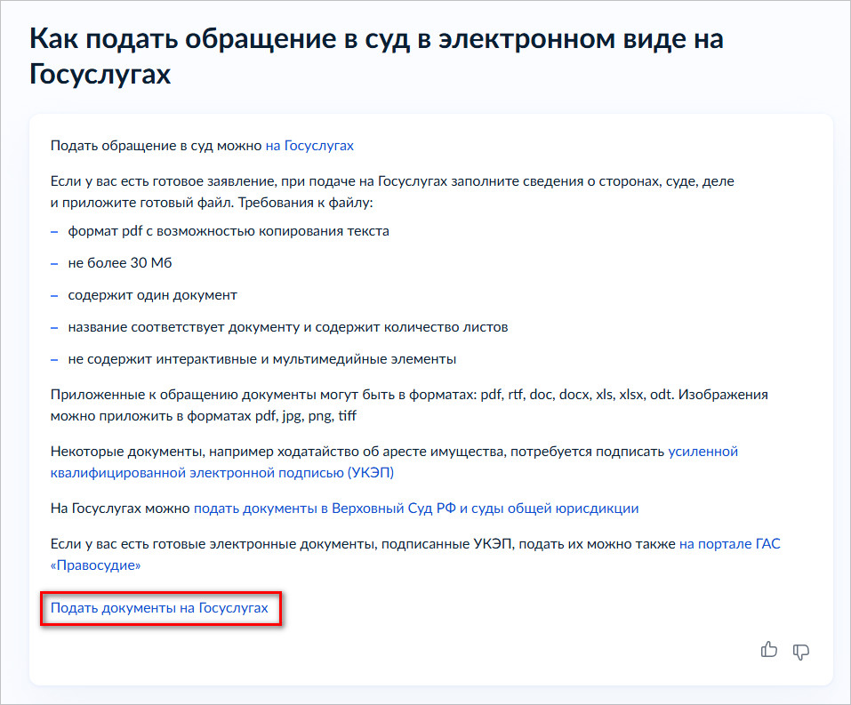The image size is (851, 705).
Task: Click the thumbs down feedback icon
Action: [800, 652]
